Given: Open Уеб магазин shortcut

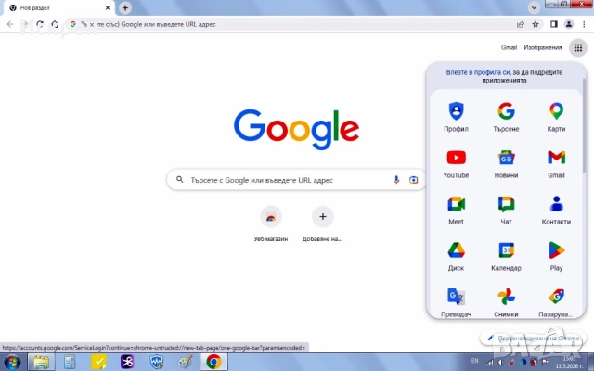Looking at the screenshot, I should click(x=270, y=224).
